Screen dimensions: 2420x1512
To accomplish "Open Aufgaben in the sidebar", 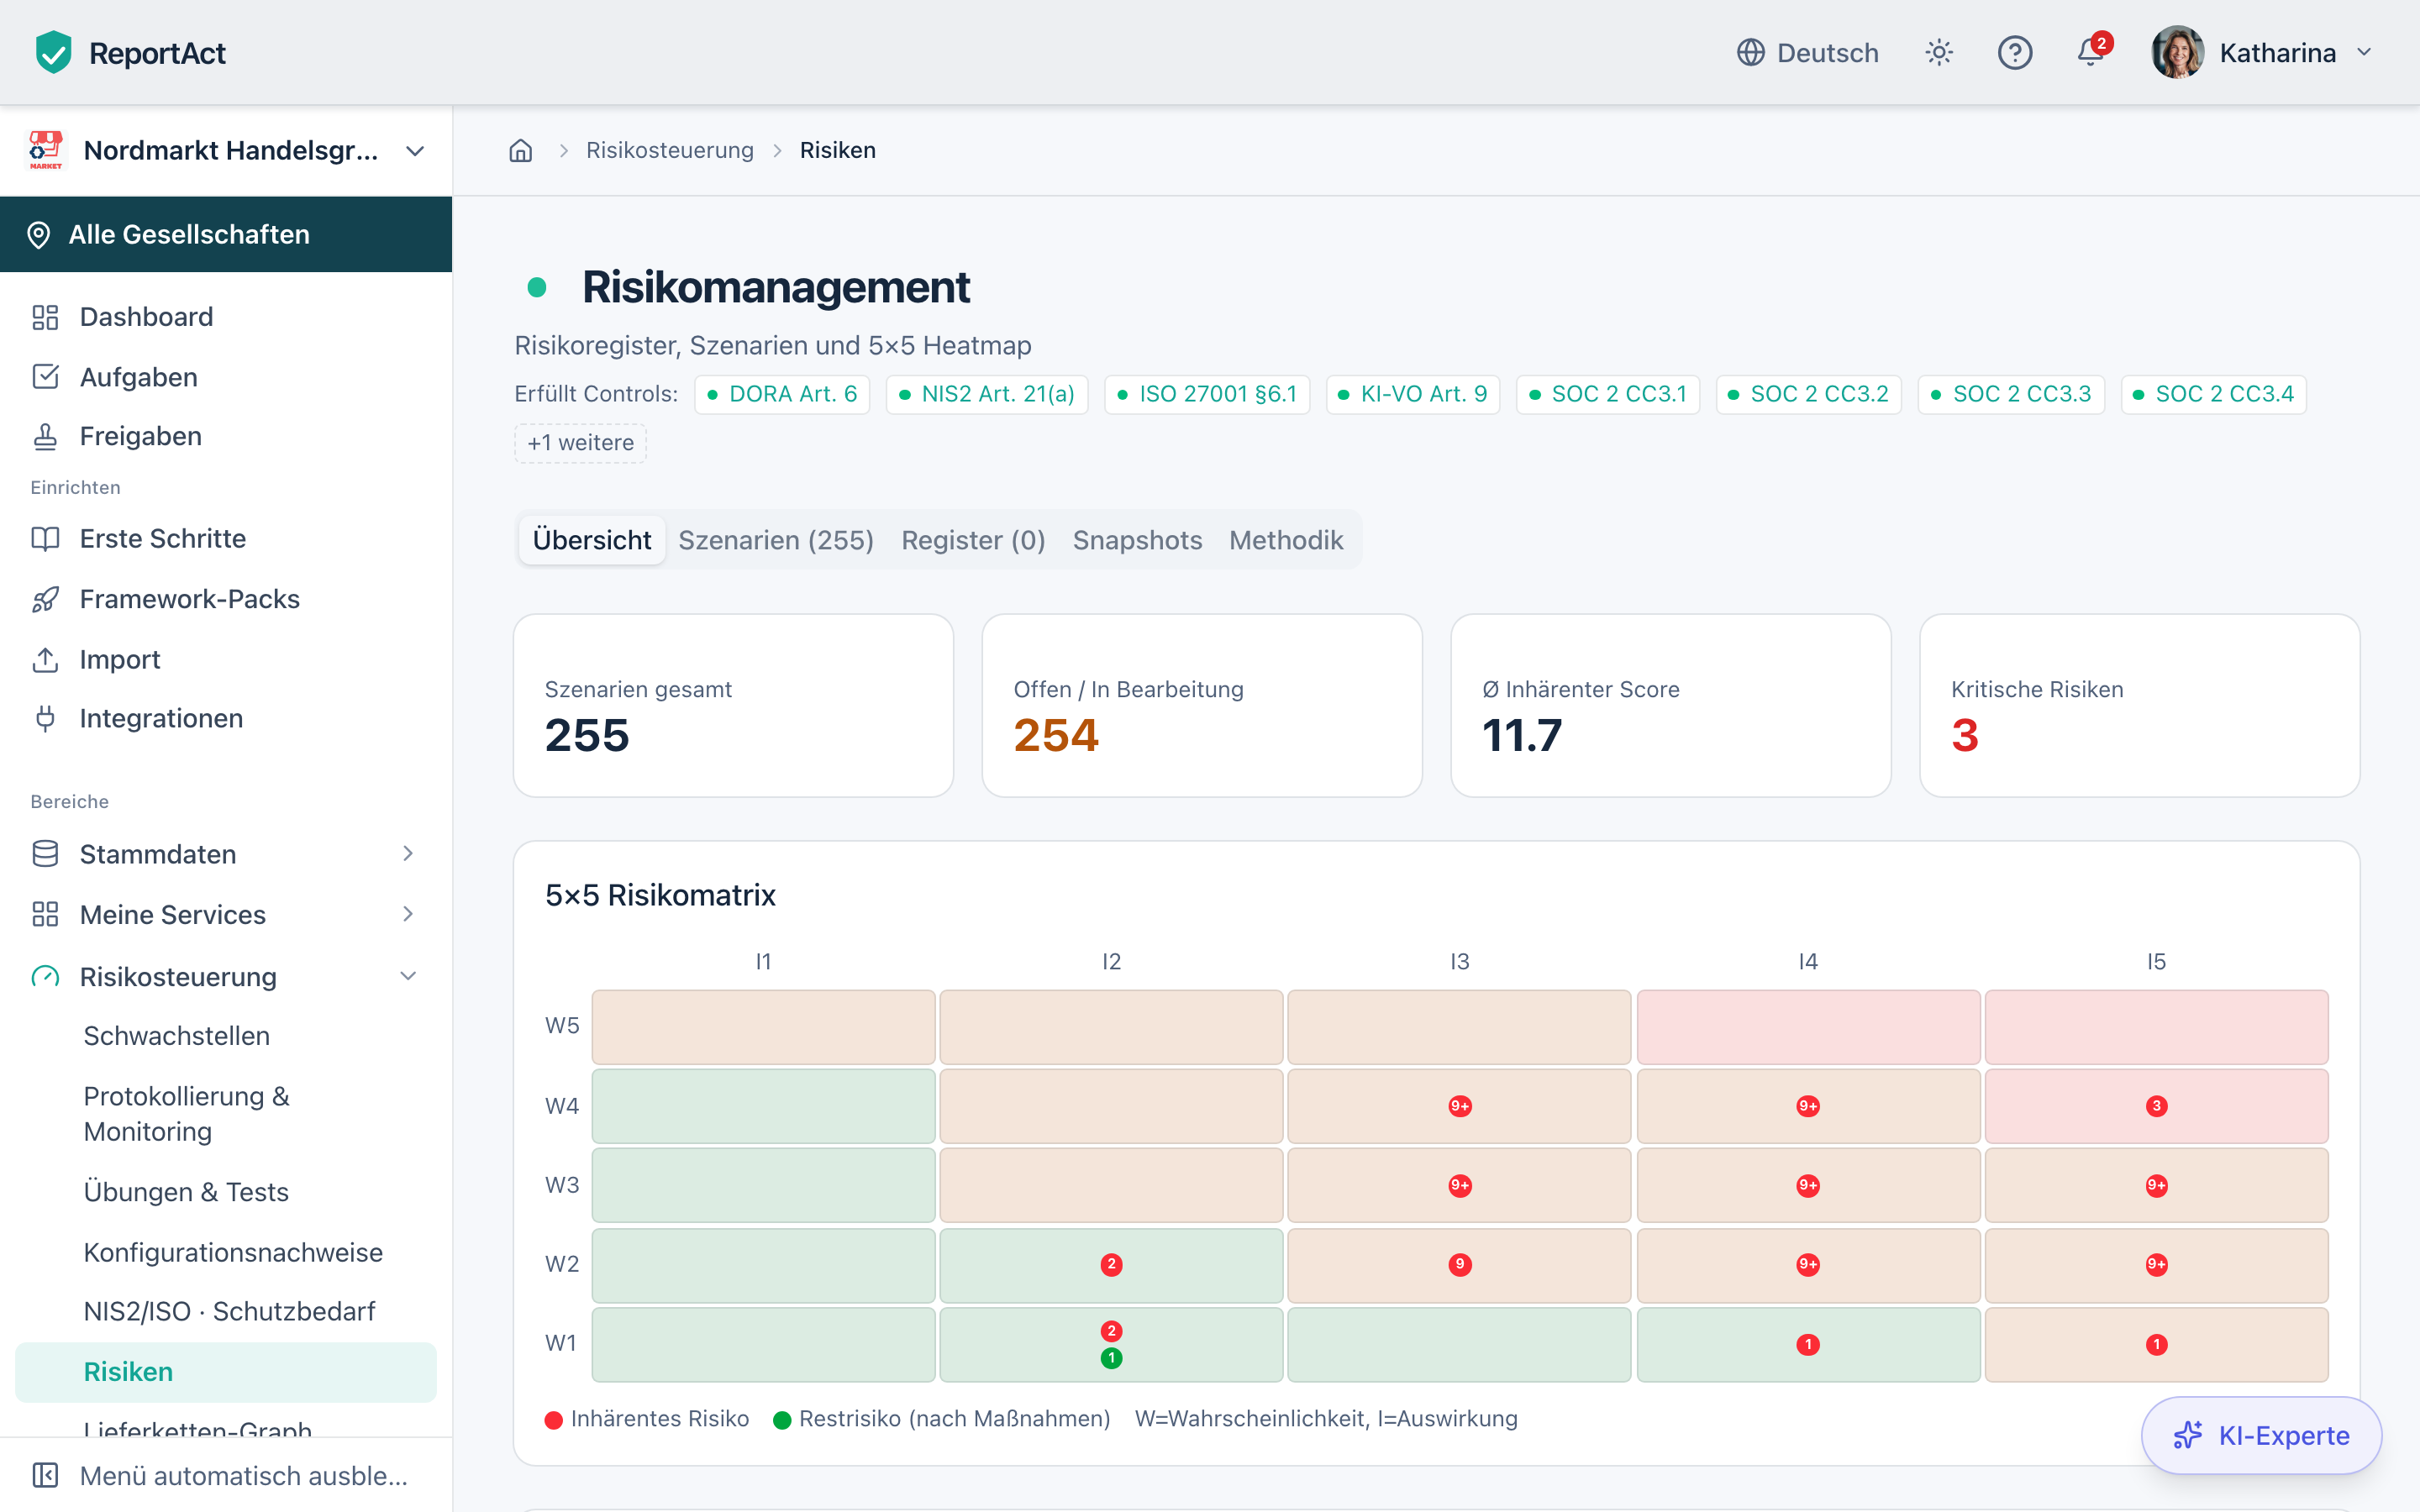I will coord(226,377).
